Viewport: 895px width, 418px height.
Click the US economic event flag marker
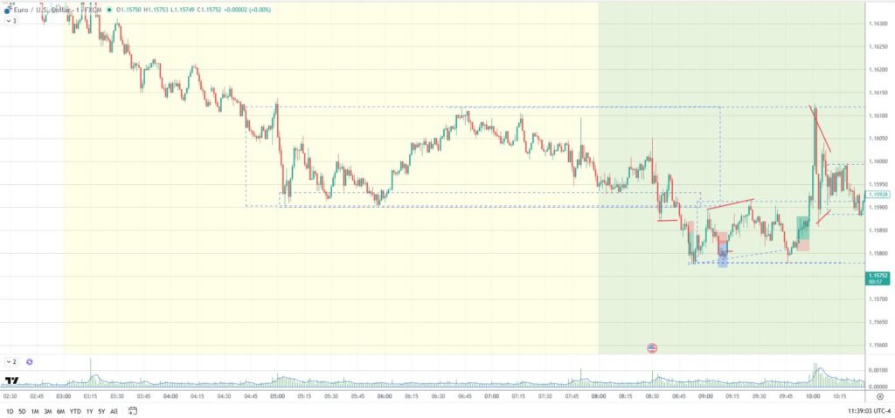coord(652,348)
